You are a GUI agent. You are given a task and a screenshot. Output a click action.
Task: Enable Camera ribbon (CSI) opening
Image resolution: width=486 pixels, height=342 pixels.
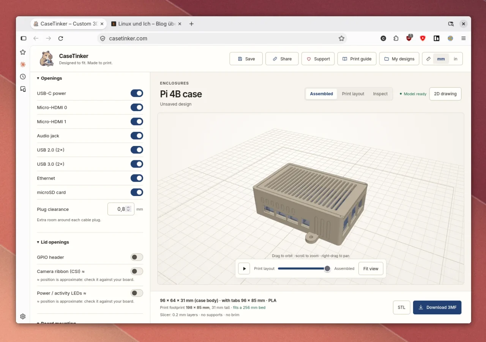[x=137, y=271]
